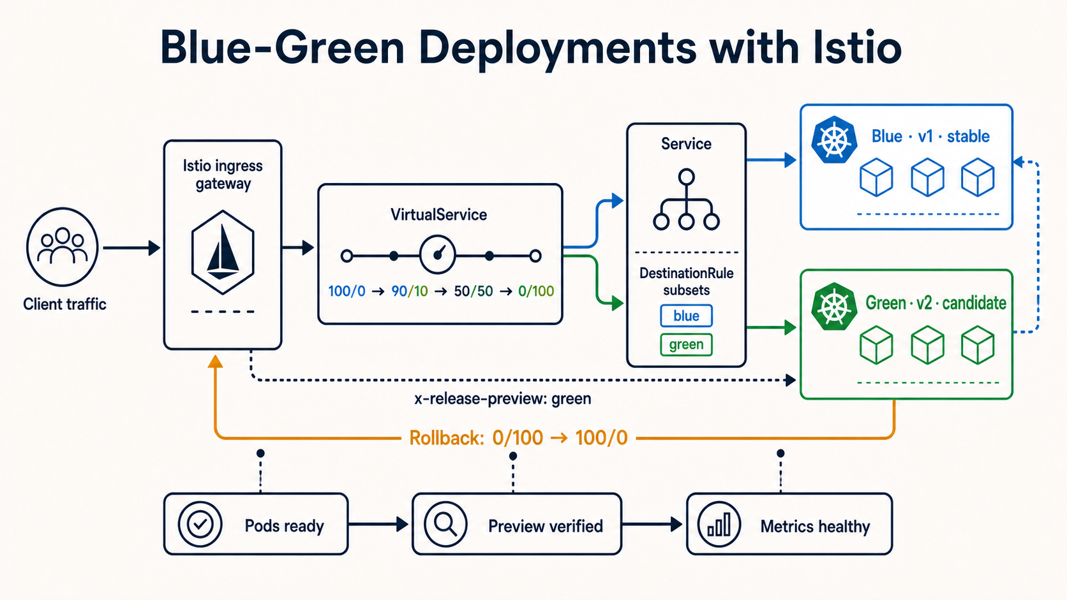
Task: Click the leftmost open traffic slider endpoint
Action: click(x=347, y=256)
